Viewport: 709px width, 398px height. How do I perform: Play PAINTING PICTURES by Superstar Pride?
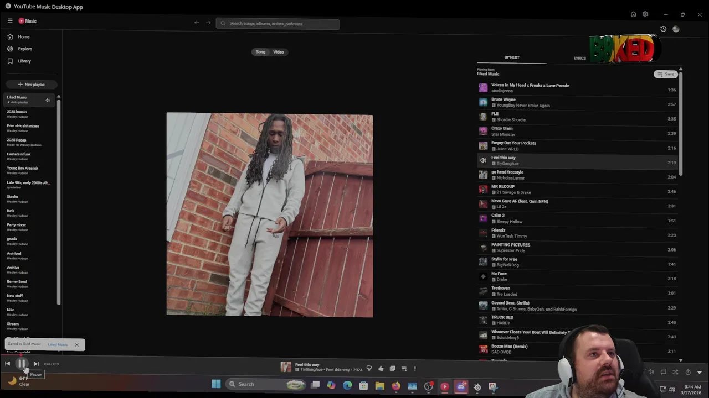(x=578, y=248)
